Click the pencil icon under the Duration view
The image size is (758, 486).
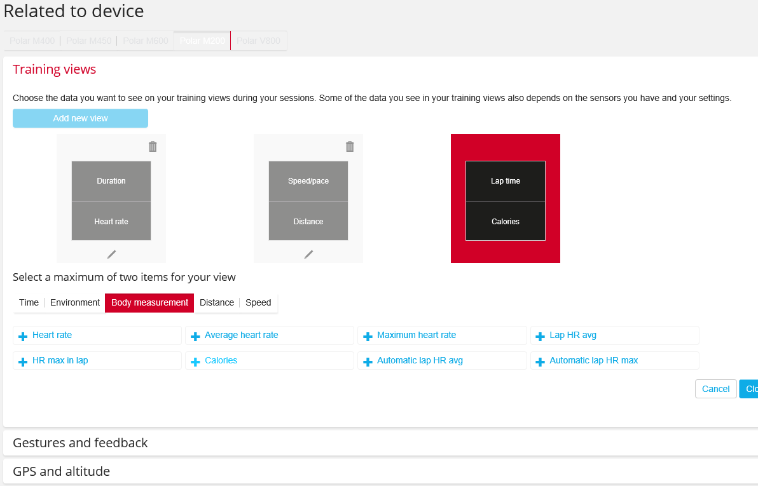point(111,254)
